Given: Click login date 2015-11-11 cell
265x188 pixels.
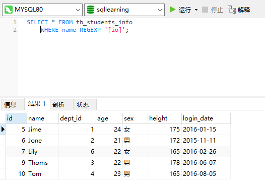Looking at the screenshot, I should pyautogui.click(x=206, y=141).
